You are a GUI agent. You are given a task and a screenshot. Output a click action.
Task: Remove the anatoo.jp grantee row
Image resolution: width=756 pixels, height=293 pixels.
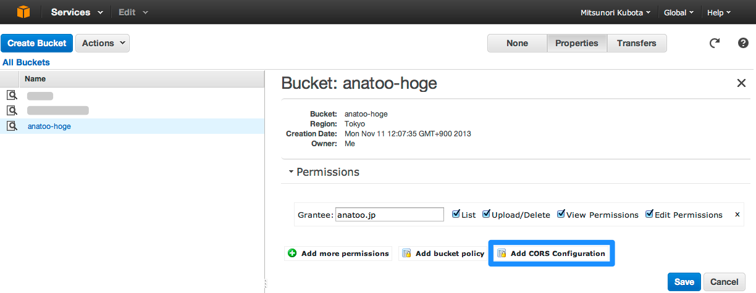(736, 215)
